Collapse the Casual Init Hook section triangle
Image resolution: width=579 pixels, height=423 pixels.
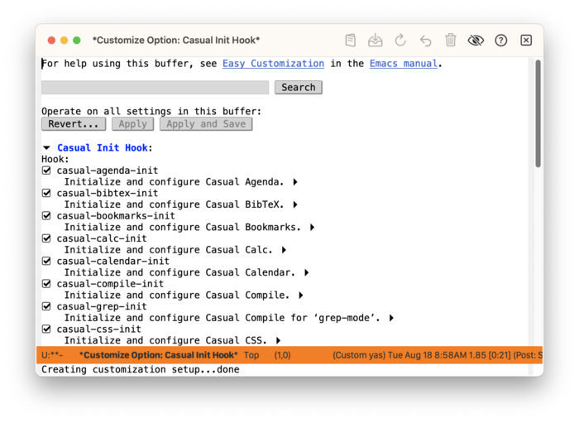click(46, 148)
